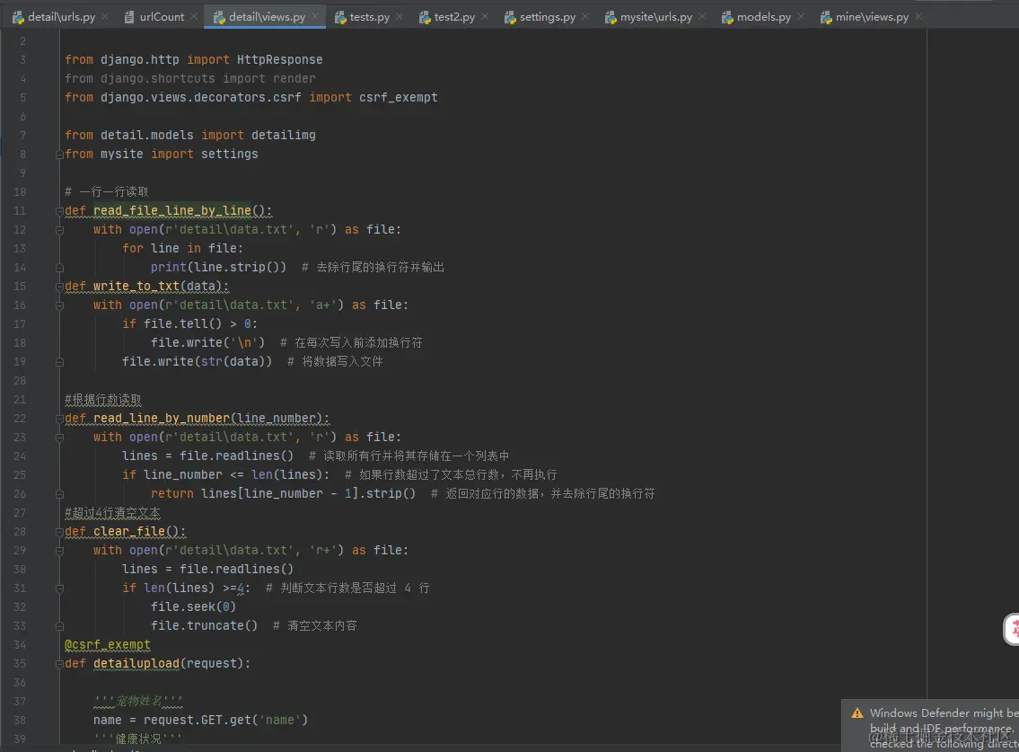This screenshot has height=752, width=1019.
Task: Click request.GET.get('name') expression
Action: 225,721
